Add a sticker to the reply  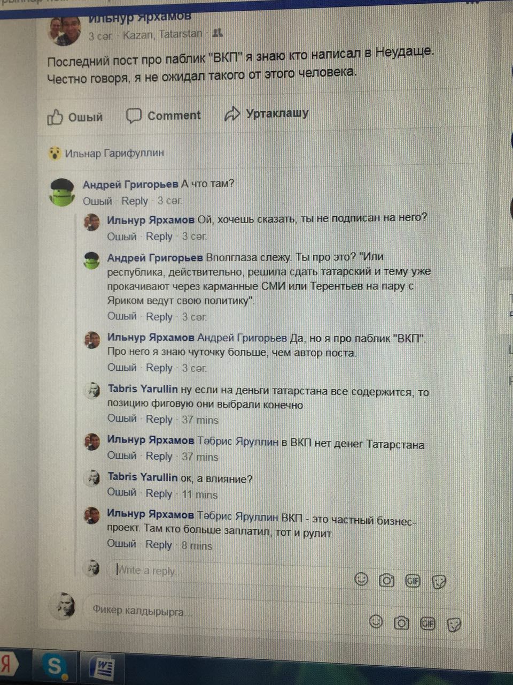(x=439, y=582)
